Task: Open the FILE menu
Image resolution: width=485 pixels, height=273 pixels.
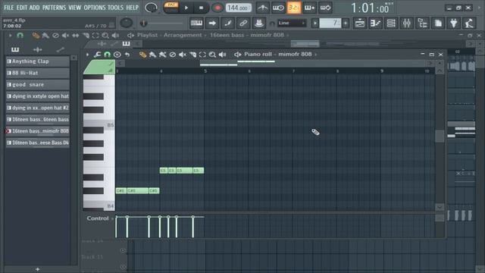Action: tap(8, 8)
